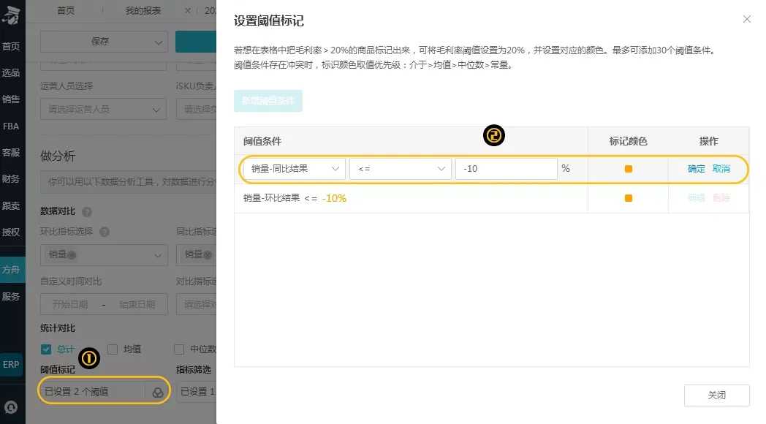Click the 结束日期 date field
The image size is (766, 424).
pyautogui.click(x=137, y=304)
